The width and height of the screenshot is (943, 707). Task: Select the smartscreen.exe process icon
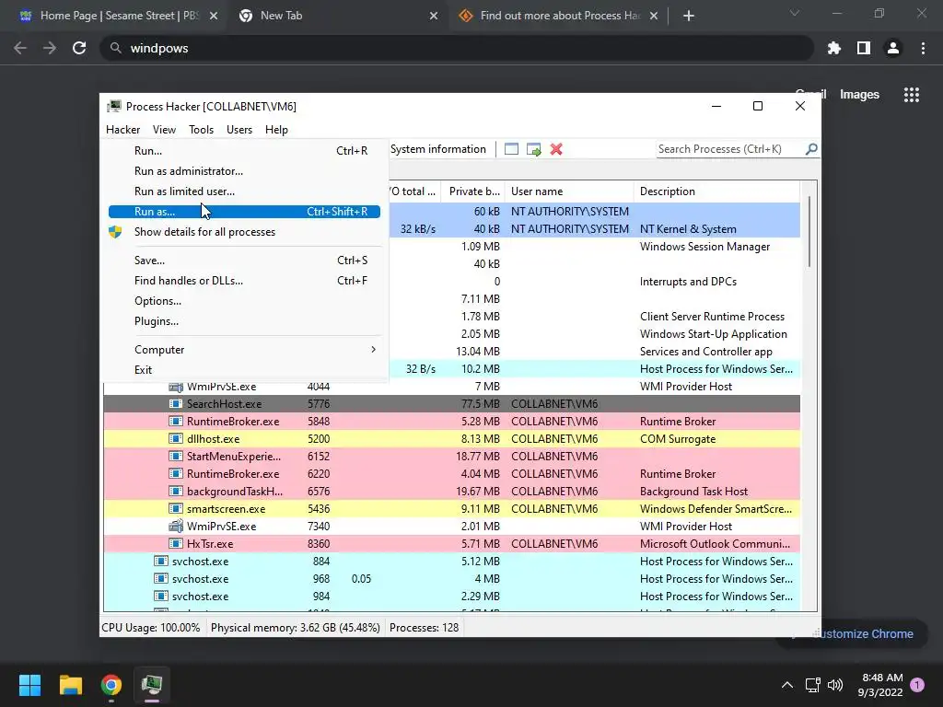coord(176,508)
